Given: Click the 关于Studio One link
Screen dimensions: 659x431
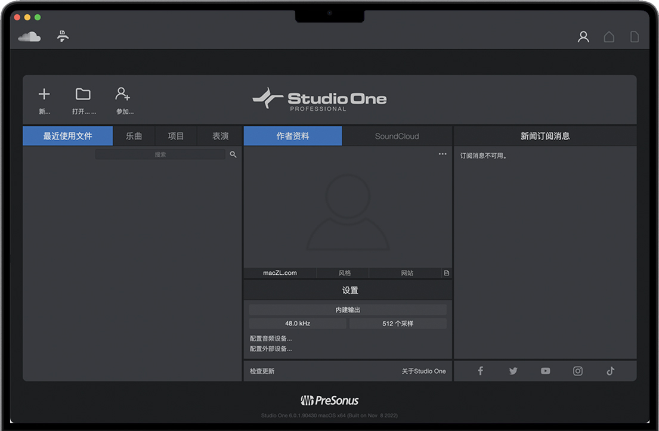Looking at the screenshot, I should click(x=423, y=371).
